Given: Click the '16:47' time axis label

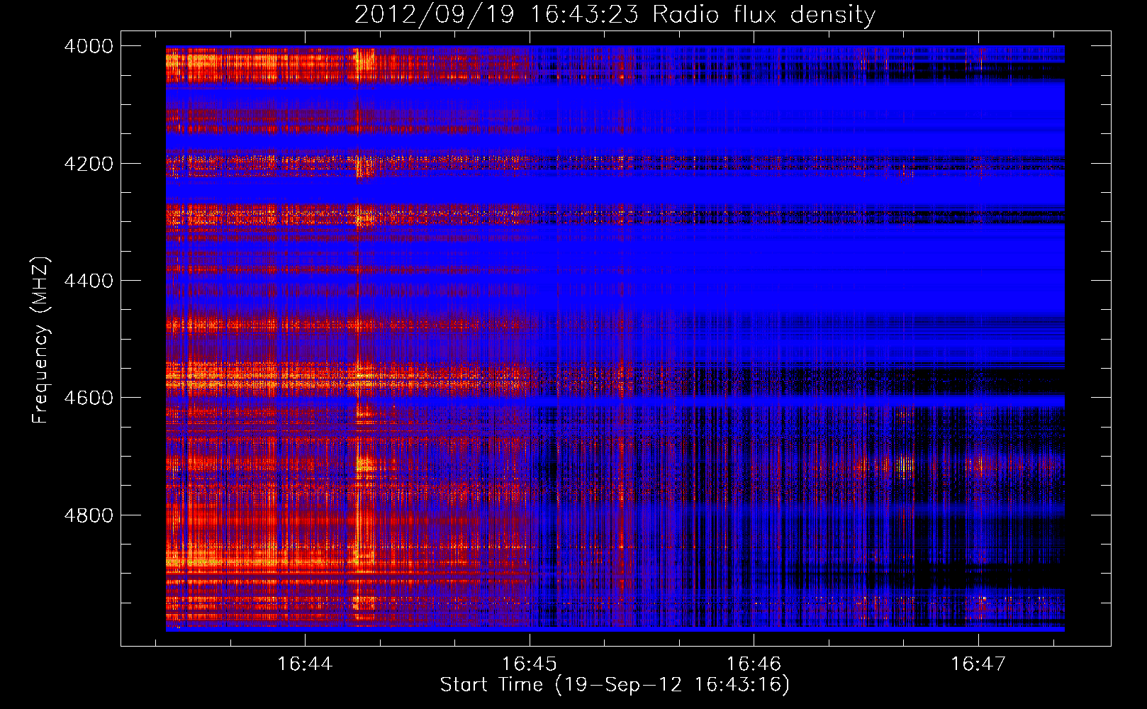Looking at the screenshot, I should (x=978, y=664).
